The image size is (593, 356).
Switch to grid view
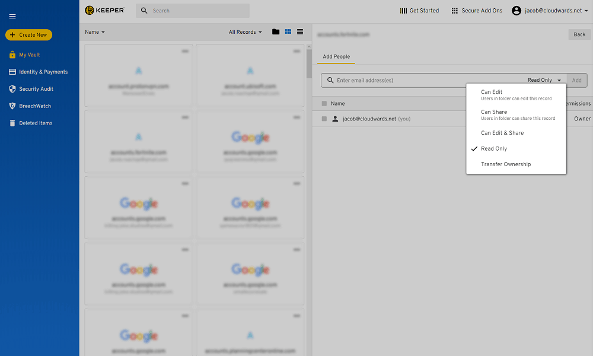point(288,32)
